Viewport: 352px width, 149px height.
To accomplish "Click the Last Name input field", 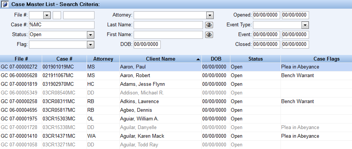I will (168, 25).
